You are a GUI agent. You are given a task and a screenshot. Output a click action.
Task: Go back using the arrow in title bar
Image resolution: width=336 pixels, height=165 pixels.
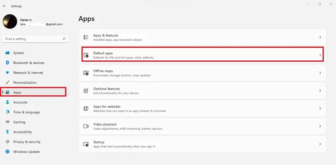point(4,6)
